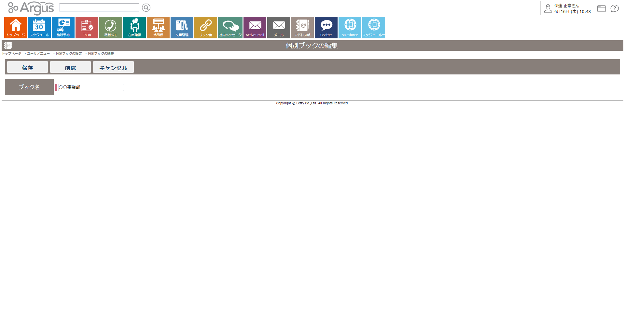Open the ToDo icon
The width and height of the screenshot is (625, 315).
tap(87, 28)
